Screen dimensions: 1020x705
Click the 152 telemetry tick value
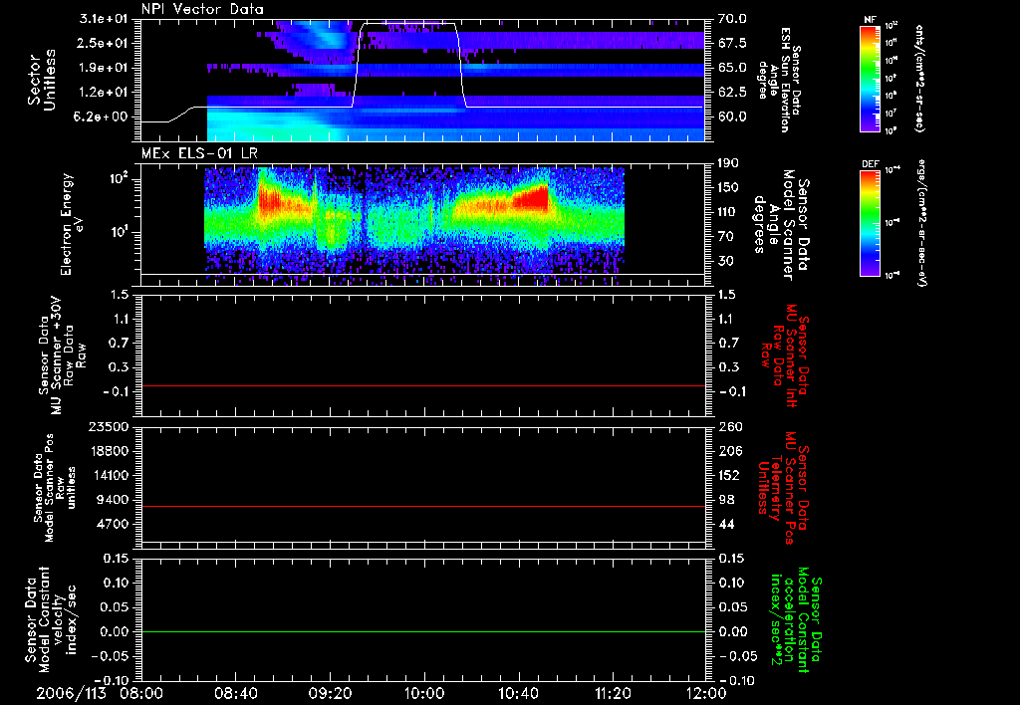[729, 475]
